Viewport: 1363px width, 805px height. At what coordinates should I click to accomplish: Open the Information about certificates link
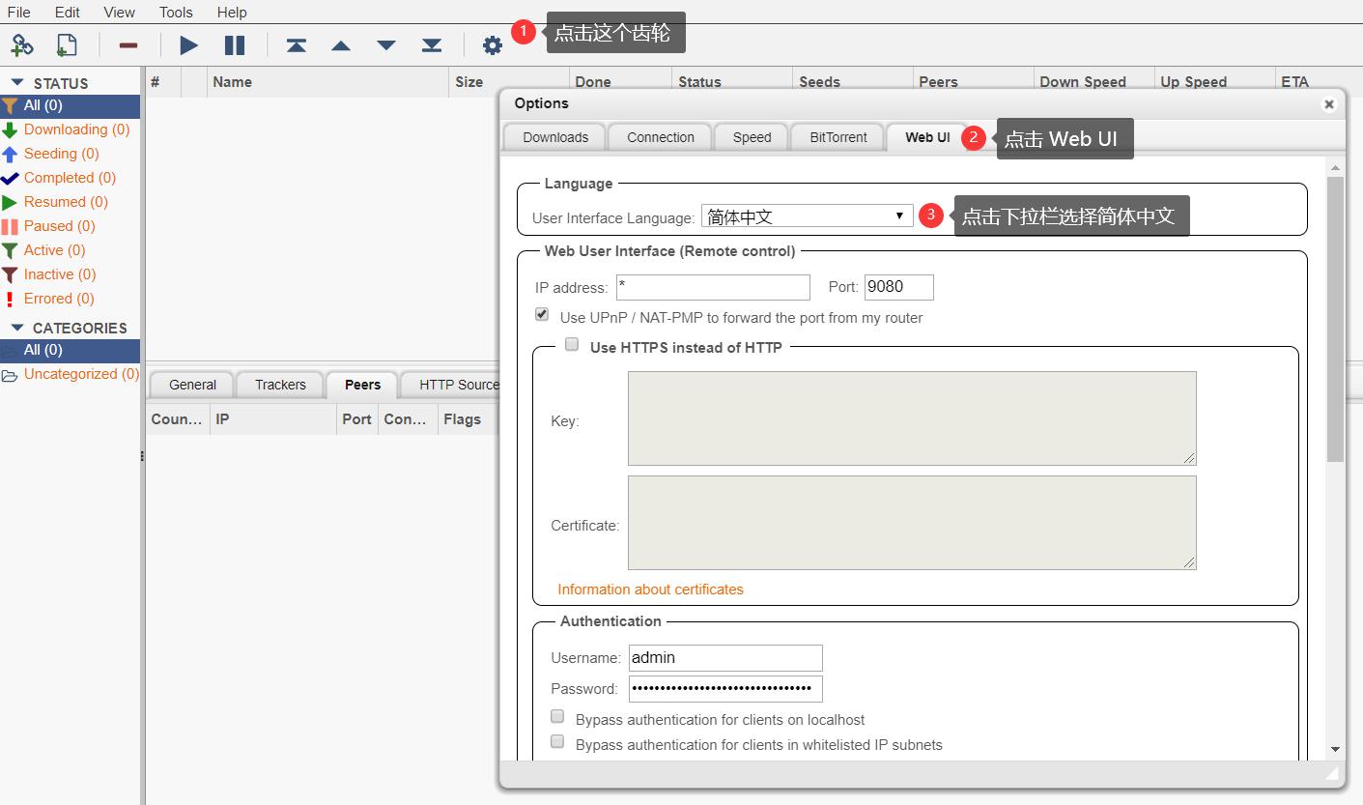click(650, 589)
